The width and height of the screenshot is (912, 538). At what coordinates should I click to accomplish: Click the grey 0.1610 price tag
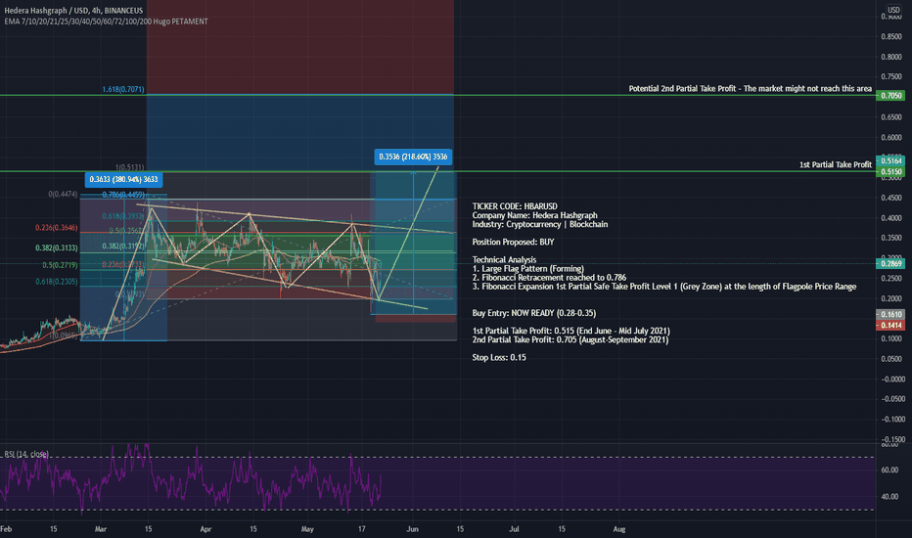(x=890, y=314)
